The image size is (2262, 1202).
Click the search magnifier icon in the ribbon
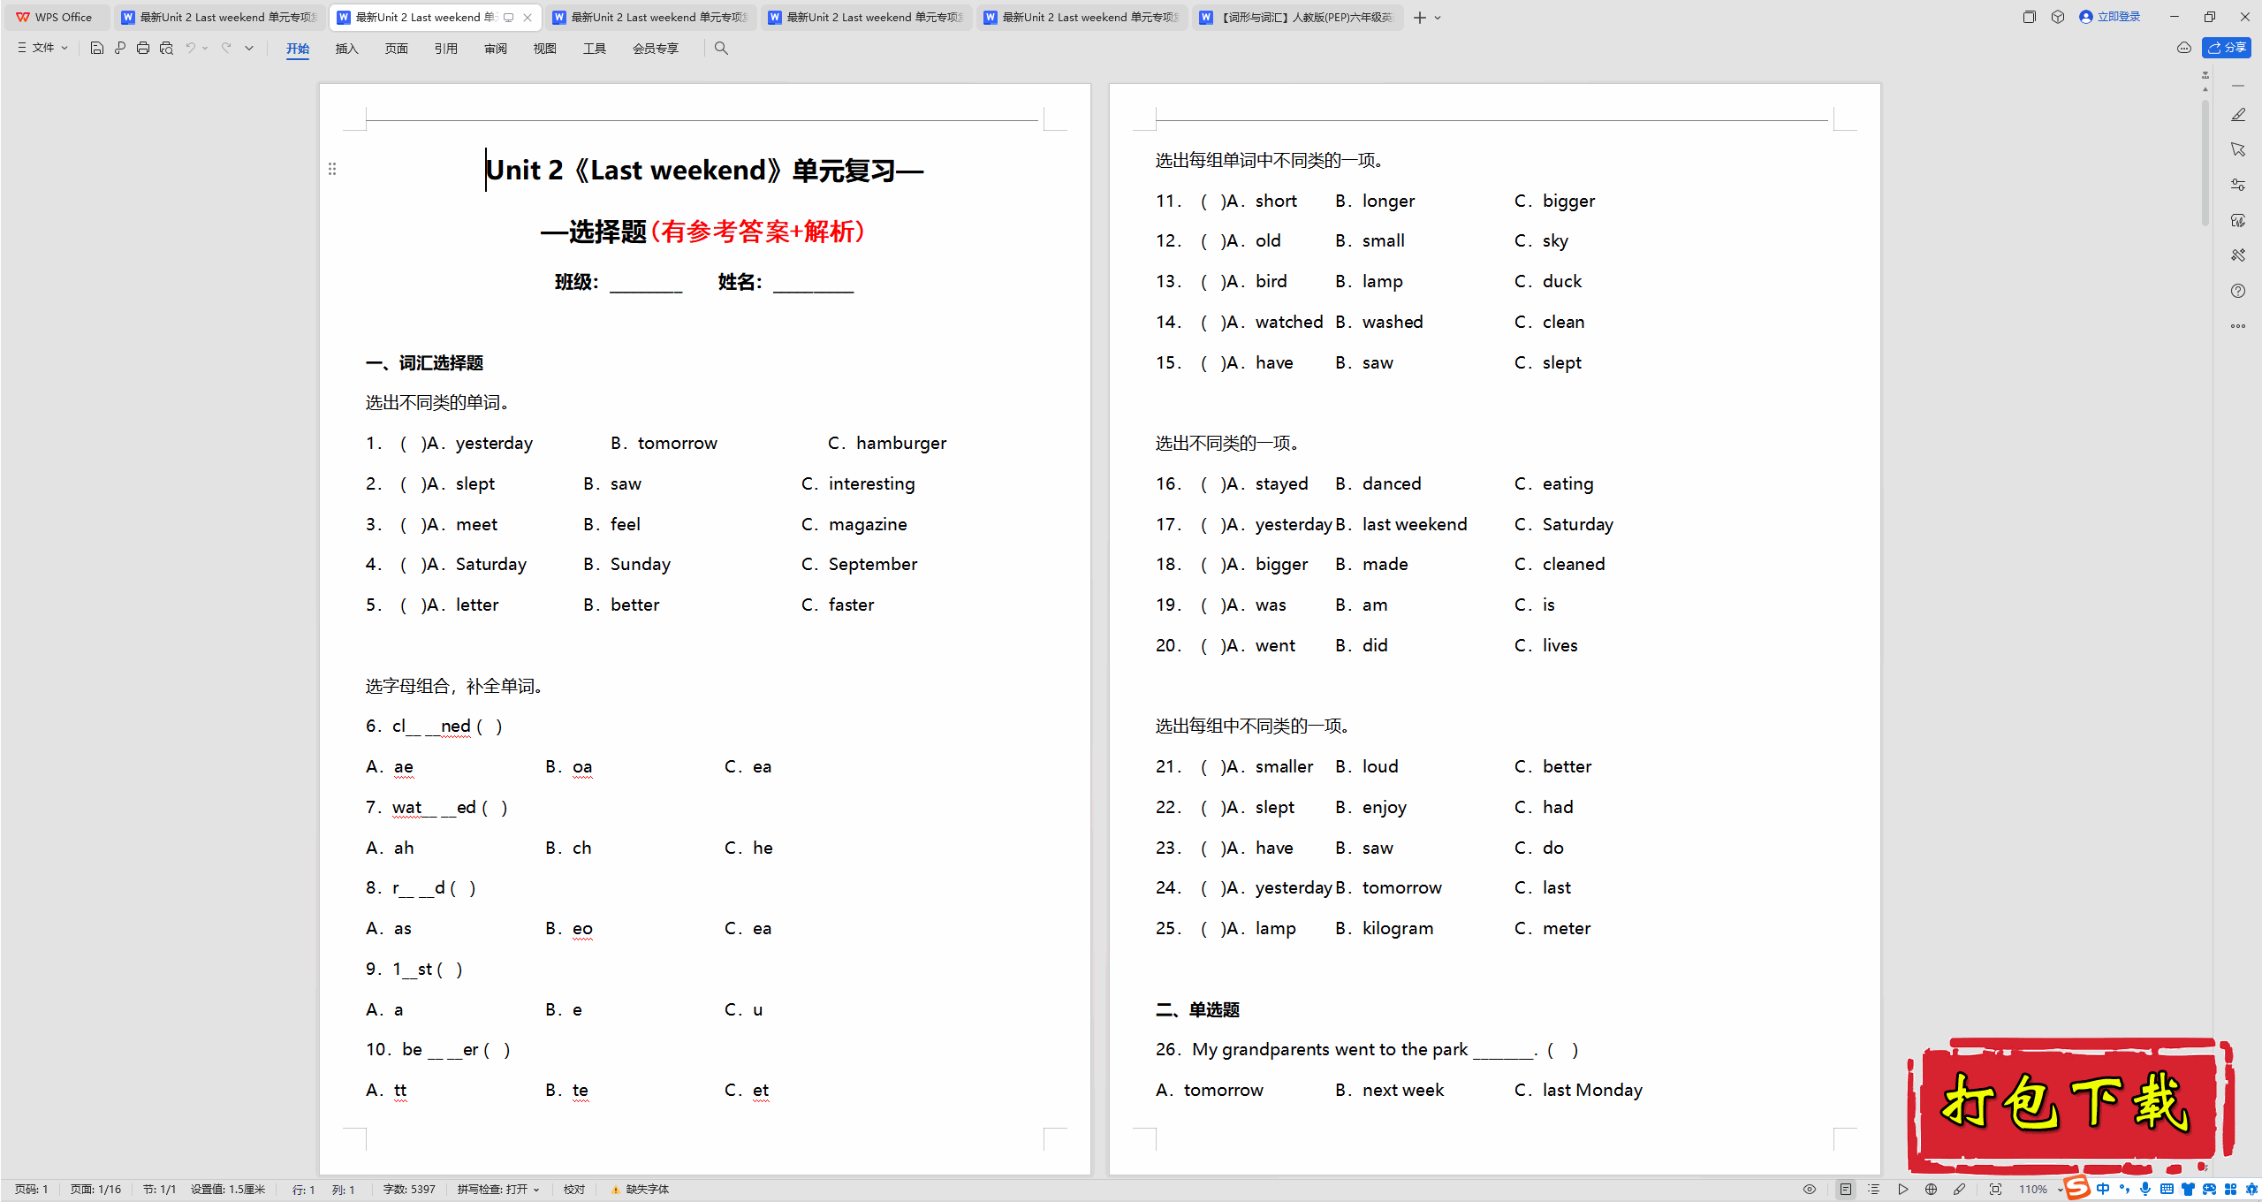[x=721, y=49]
